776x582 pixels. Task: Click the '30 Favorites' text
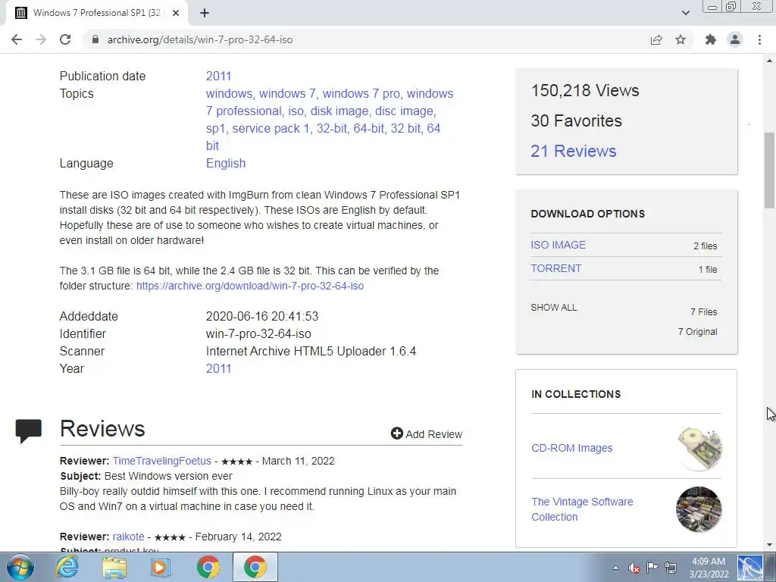[576, 120]
